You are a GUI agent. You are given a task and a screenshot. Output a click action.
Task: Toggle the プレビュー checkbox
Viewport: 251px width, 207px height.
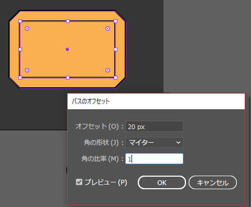pos(79,182)
